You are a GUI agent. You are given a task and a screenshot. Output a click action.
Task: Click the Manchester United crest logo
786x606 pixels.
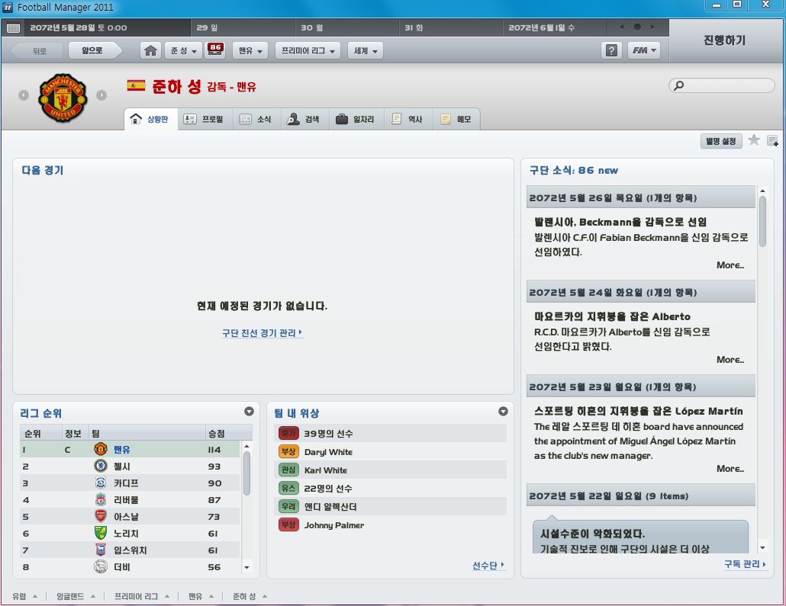coord(63,97)
